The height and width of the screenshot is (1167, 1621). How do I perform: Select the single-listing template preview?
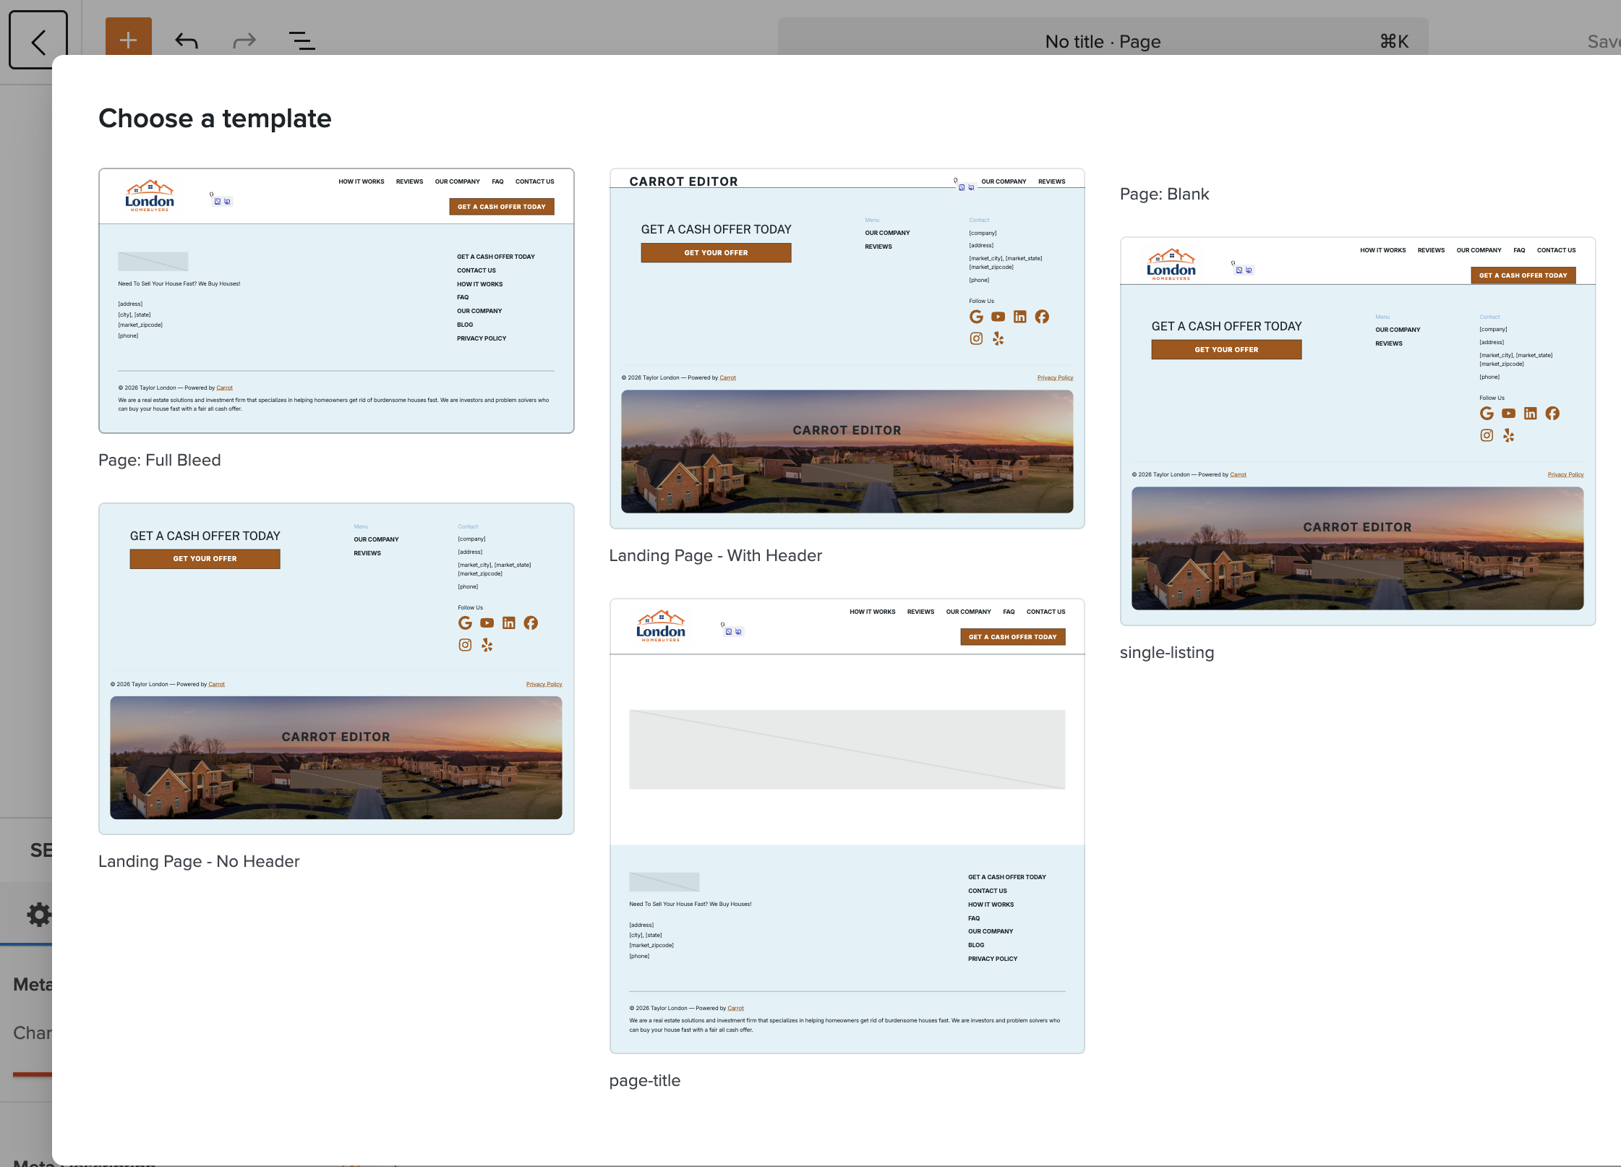pos(1357,431)
